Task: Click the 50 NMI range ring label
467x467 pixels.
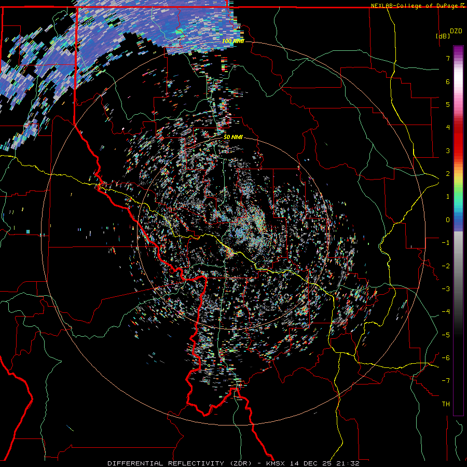Action: tap(233, 137)
